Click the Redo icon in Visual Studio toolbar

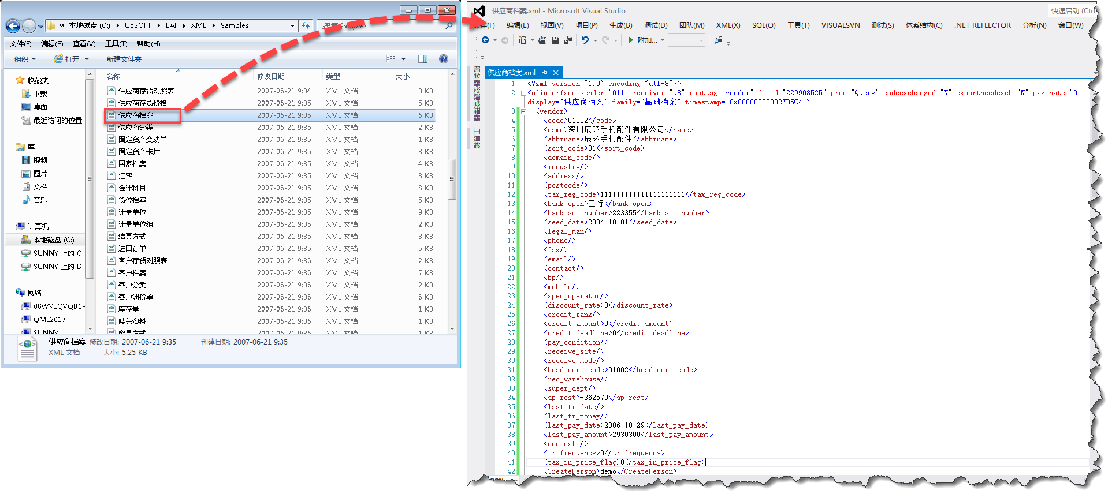605,40
